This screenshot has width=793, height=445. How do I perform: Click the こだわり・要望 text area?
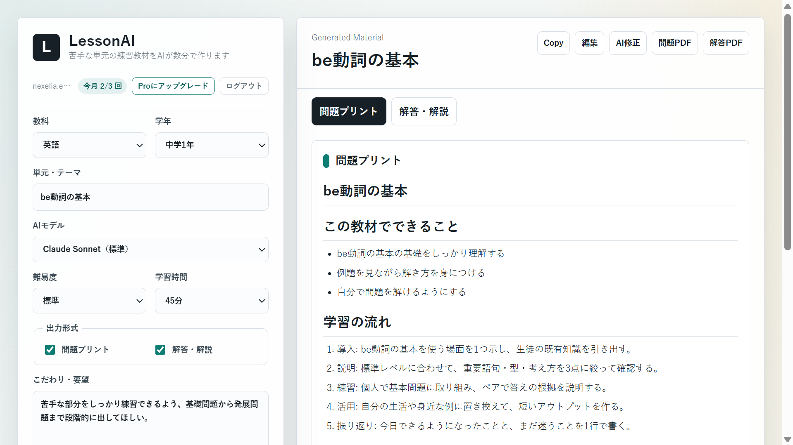[x=150, y=417]
